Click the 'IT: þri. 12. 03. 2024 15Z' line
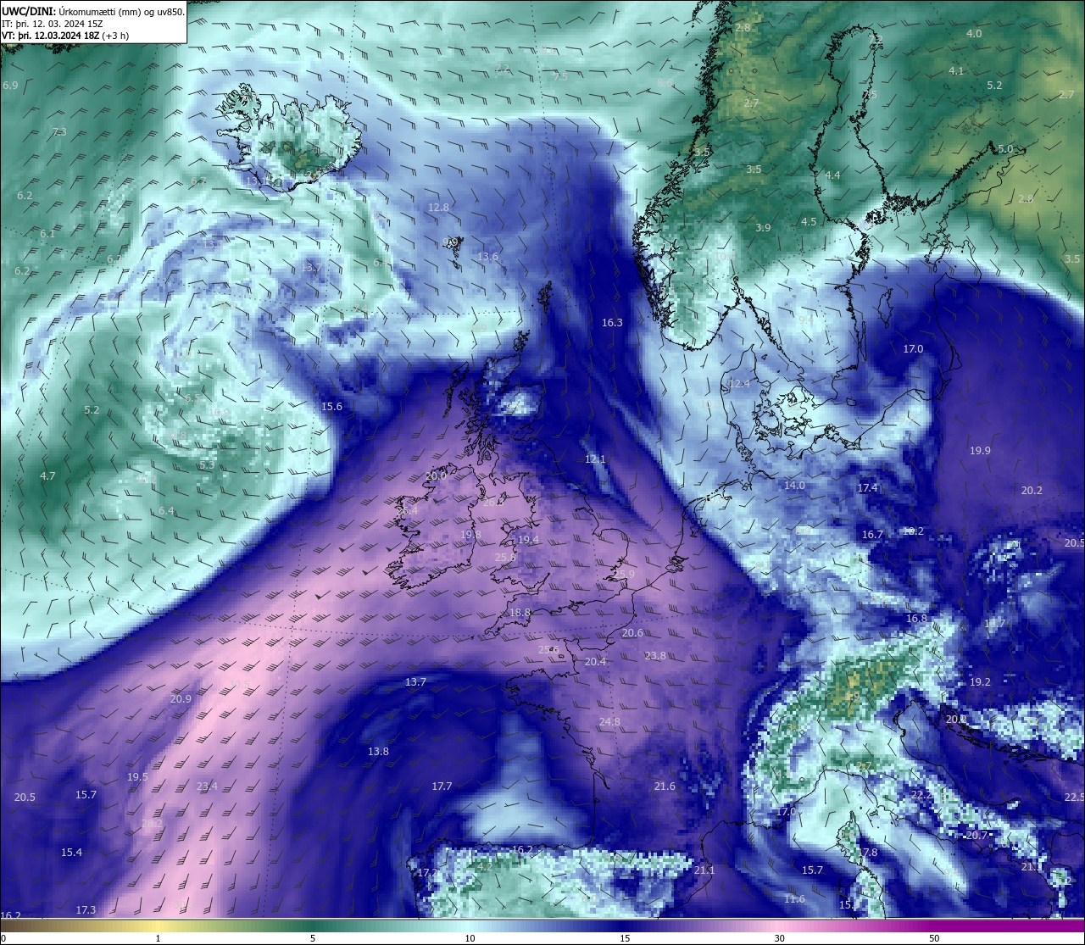Screen dimensions: 1085x945 pyautogui.click(x=53, y=24)
